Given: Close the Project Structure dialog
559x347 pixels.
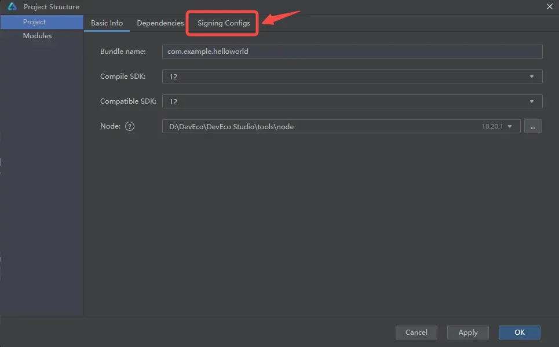Looking at the screenshot, I should coord(549,6).
